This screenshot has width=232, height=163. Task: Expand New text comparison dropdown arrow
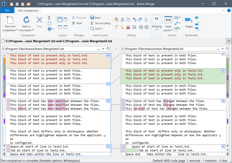coord(17,30)
